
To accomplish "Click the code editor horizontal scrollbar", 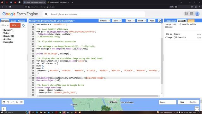I will 98,96.
